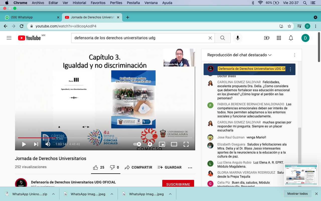Open the Defensoría de Derechos Universitarios UDG OFICIAL channel name
The width and height of the screenshot is (321, 201).
tap(73, 182)
